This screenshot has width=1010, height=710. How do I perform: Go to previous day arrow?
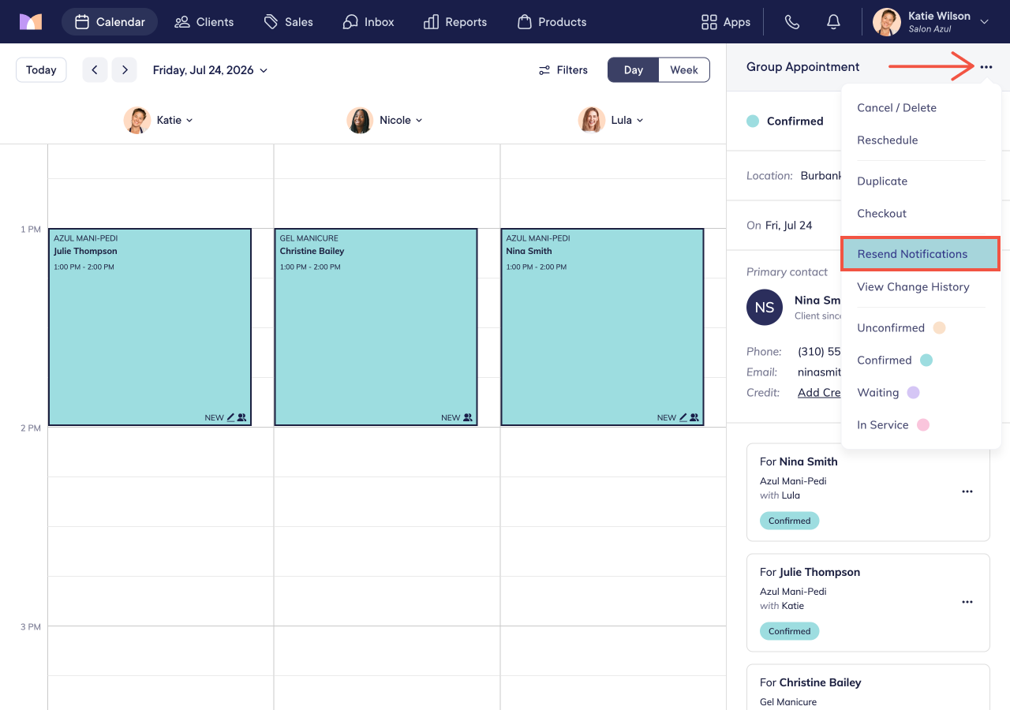pyautogui.click(x=95, y=69)
